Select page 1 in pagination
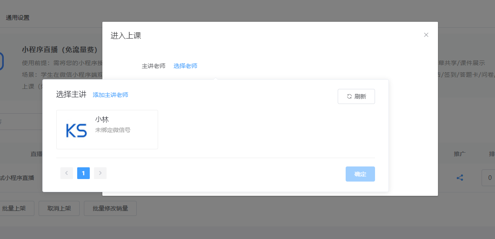Screen dimensions: 495x239 coord(83,173)
